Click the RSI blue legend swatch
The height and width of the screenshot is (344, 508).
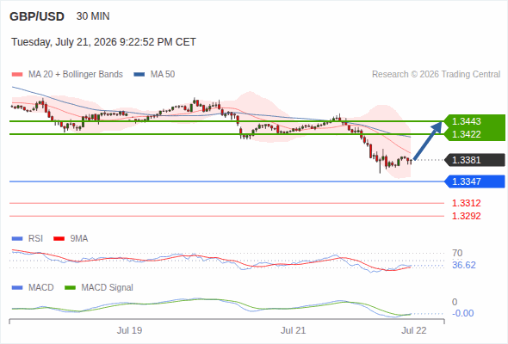17,239
